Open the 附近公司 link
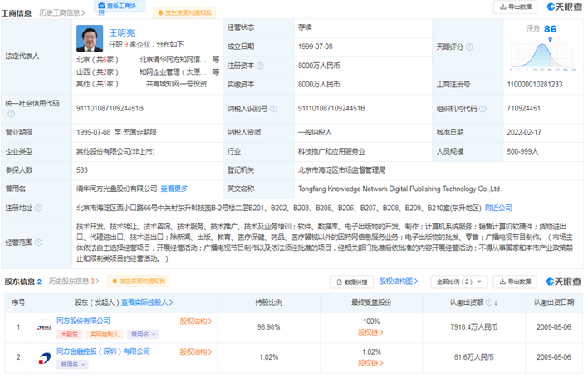588x378 pixels. click(x=498, y=208)
